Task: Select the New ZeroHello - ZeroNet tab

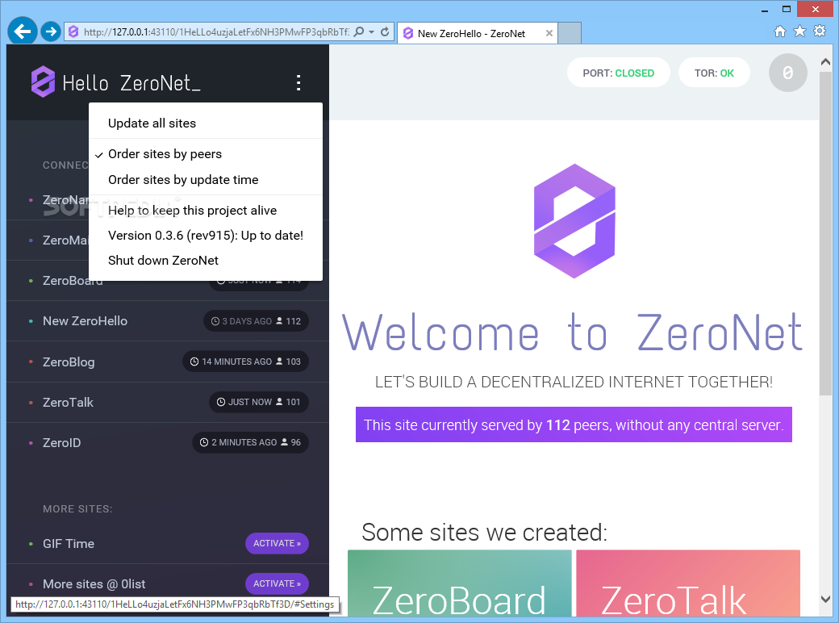Action: pos(478,33)
